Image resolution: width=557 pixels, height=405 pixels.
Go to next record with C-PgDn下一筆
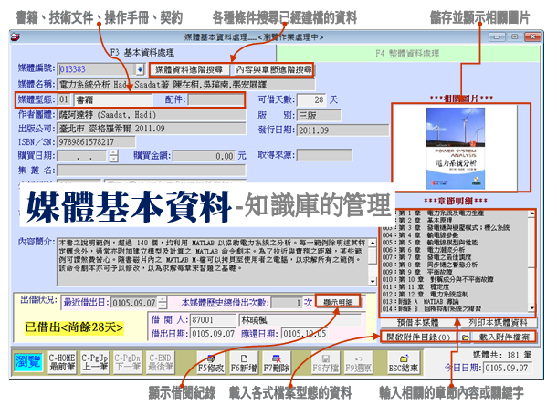click(x=127, y=362)
